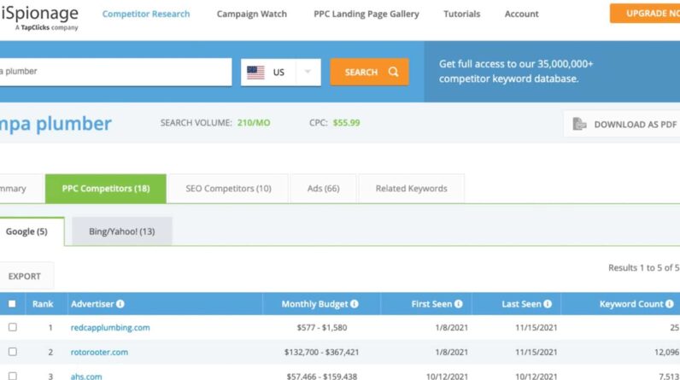Switch to Related Keywords tab

coord(411,189)
